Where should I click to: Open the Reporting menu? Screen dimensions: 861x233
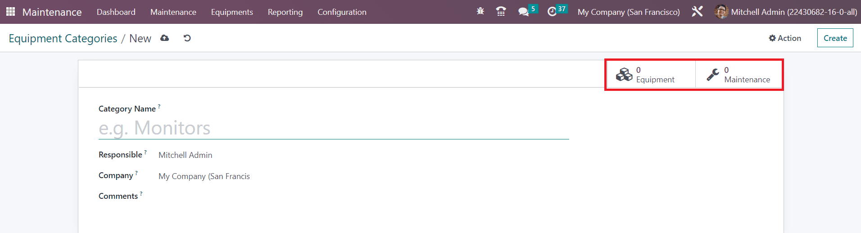pos(285,12)
